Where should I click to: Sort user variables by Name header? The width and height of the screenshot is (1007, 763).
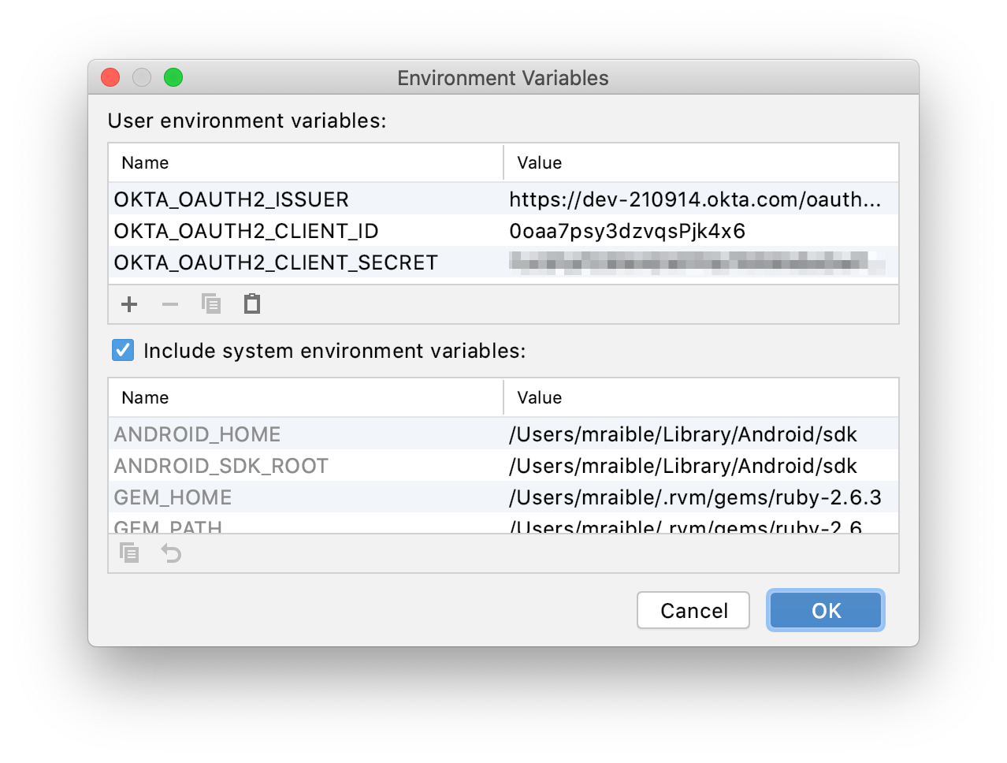145,163
